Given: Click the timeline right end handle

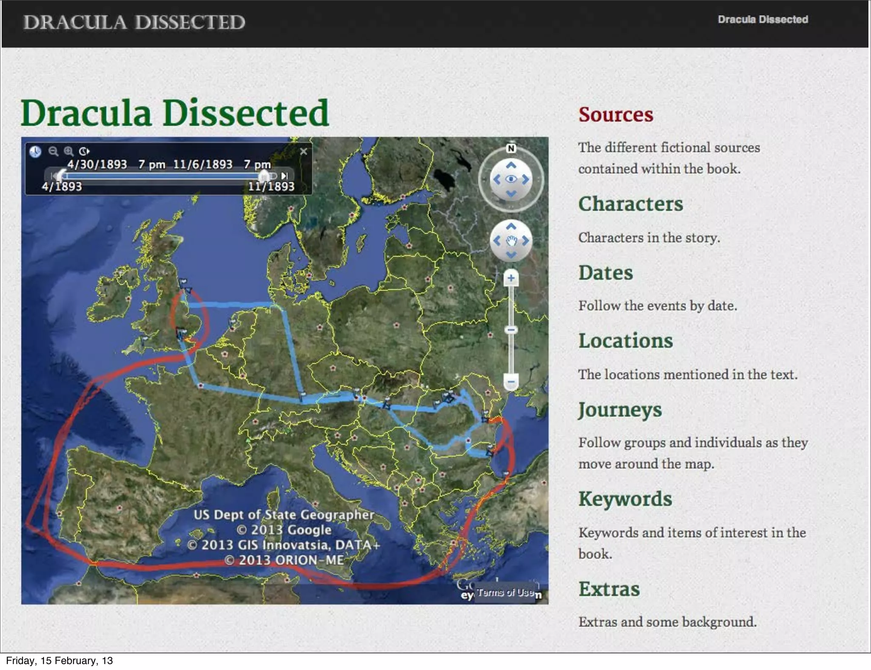Looking at the screenshot, I should point(265,176).
